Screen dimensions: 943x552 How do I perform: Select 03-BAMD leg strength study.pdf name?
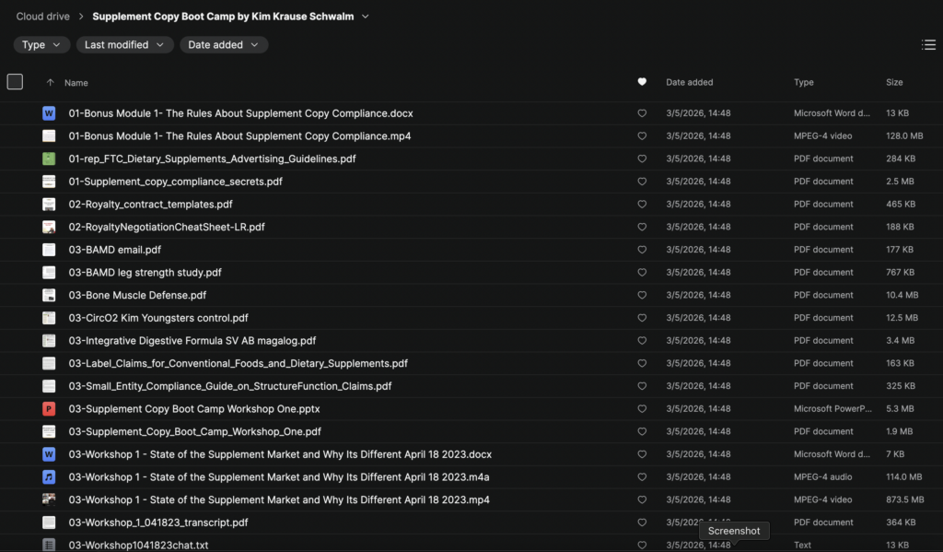coord(145,272)
